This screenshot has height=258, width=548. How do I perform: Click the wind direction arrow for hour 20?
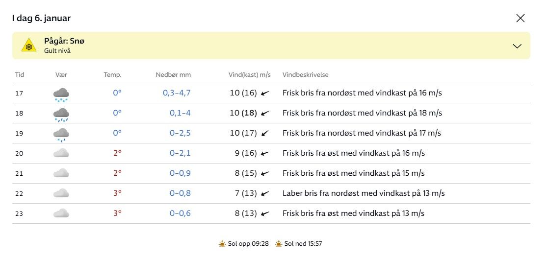point(265,153)
